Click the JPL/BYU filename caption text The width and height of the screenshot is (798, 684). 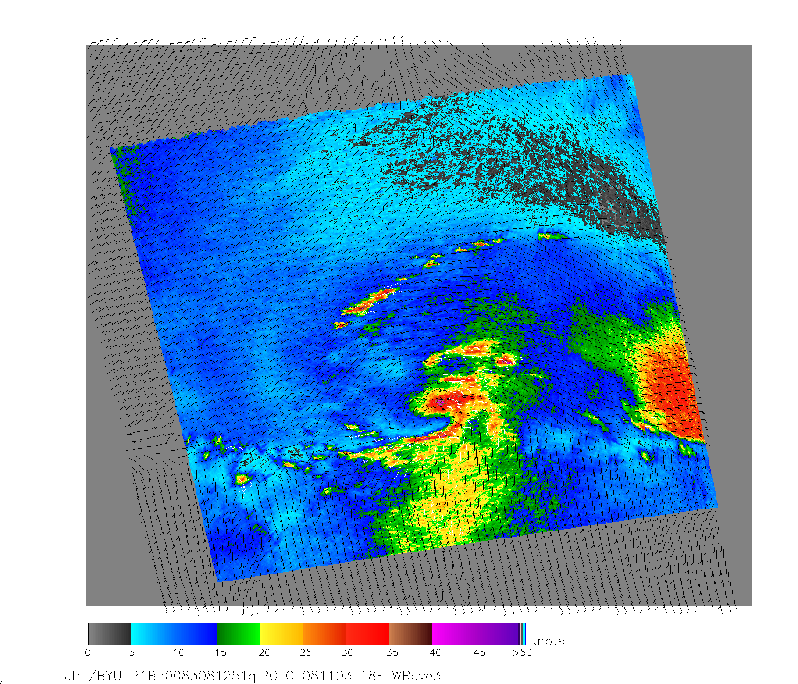tap(253, 676)
